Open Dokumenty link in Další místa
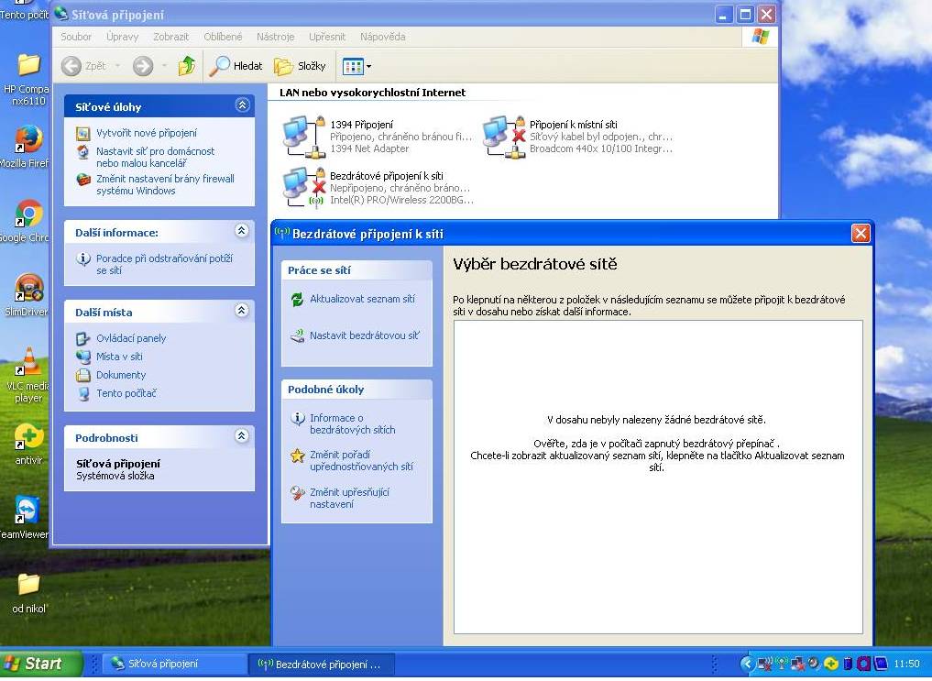 click(121, 375)
